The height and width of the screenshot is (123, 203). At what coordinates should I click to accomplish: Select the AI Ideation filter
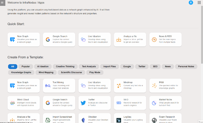click(x=43, y=66)
